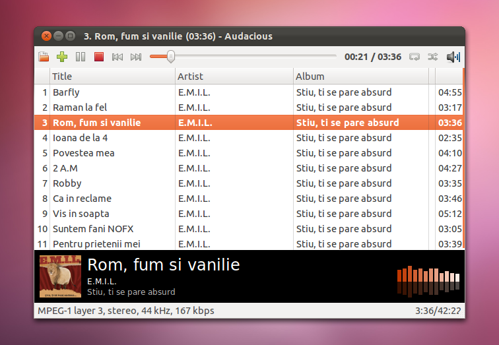This screenshot has width=499, height=345.
Task: Select the track Suntem fani NOFX
Action: coord(248,229)
